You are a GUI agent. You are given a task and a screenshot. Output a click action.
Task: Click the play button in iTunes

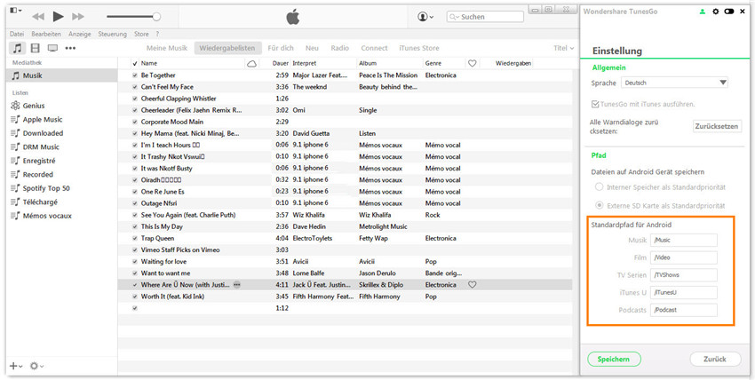click(x=59, y=17)
